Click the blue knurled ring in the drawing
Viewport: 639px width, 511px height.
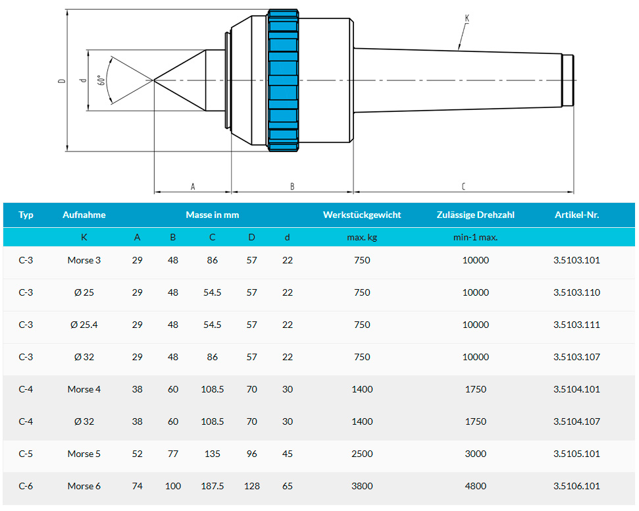coord(284,80)
